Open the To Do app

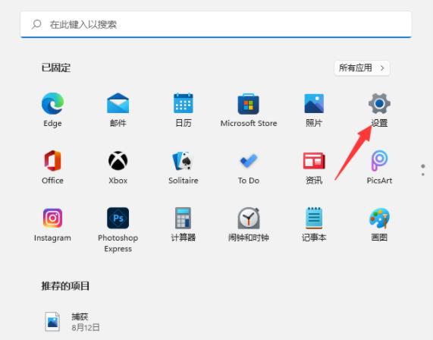coord(249,167)
